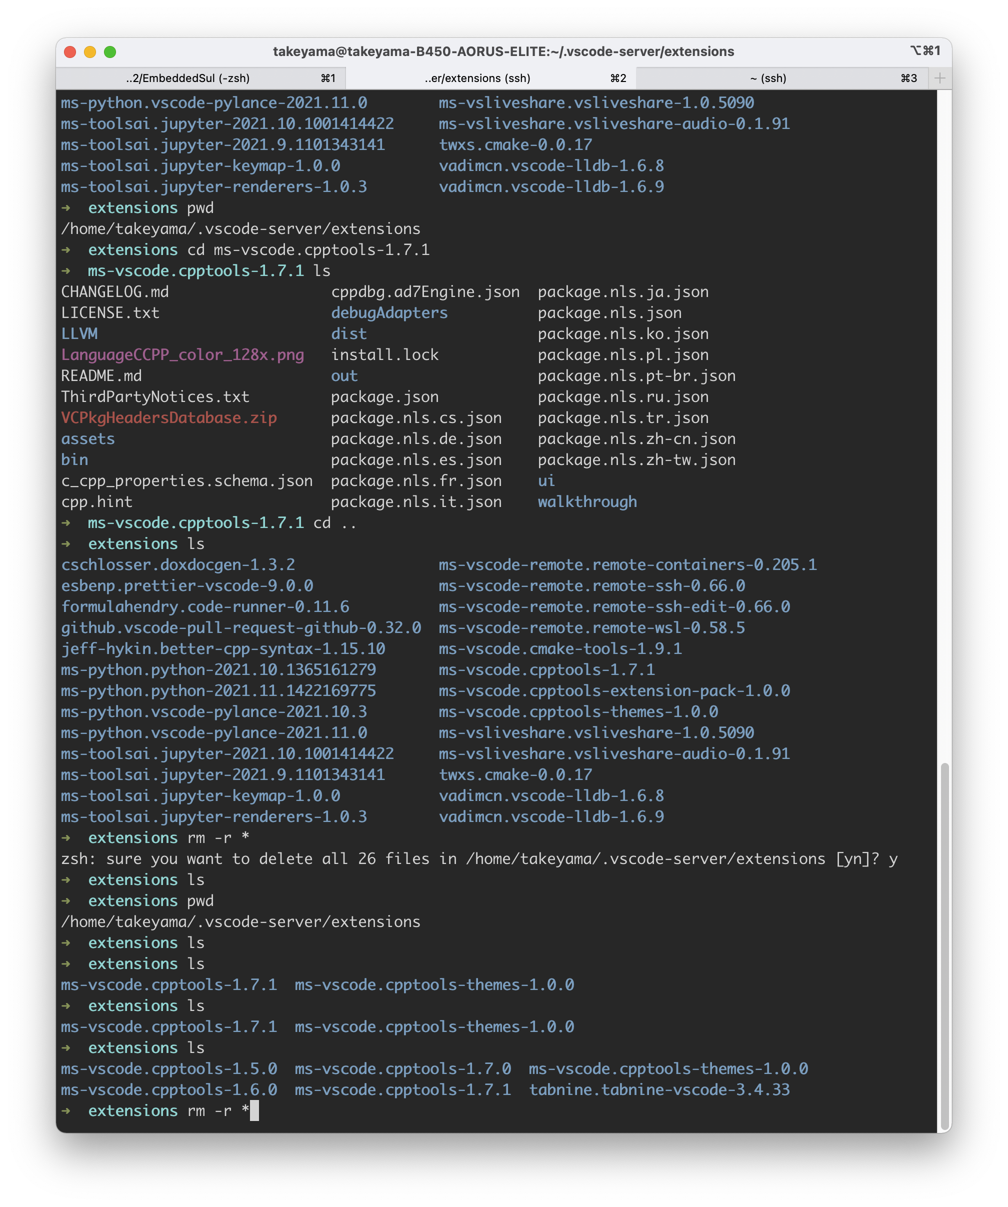Click tabnine.tabnine-vscode-3.4.33 directory
The image size is (1008, 1207).
(x=659, y=1089)
